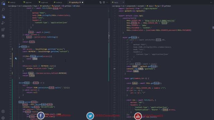Click line number 35 in the left editor gutter
This screenshot has height=120, width=214.
[10, 59]
